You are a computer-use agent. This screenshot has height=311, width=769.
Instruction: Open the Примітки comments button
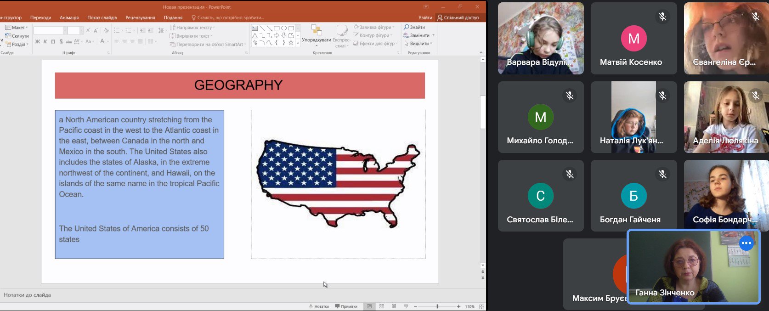click(346, 306)
